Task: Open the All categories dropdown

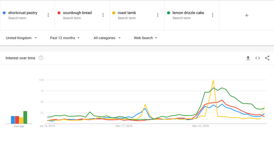Action: pos(107,38)
